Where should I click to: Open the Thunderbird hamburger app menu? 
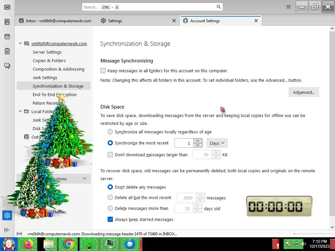point(289,7)
